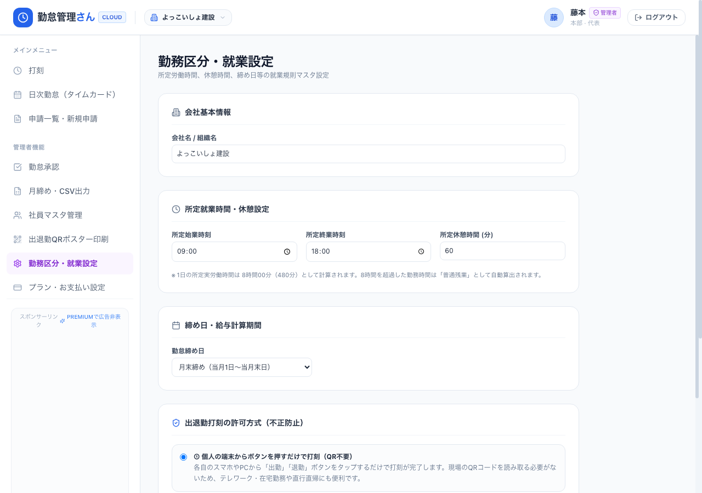
Task: Open 申請一覧・新規申請 in the sidebar
Action: point(70,119)
